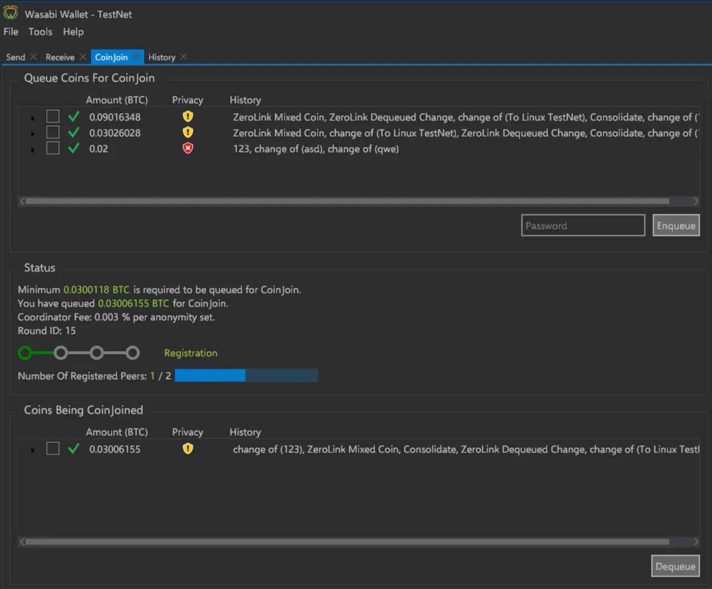Close the CoinJoin tab
712x589 pixels.
tap(136, 57)
